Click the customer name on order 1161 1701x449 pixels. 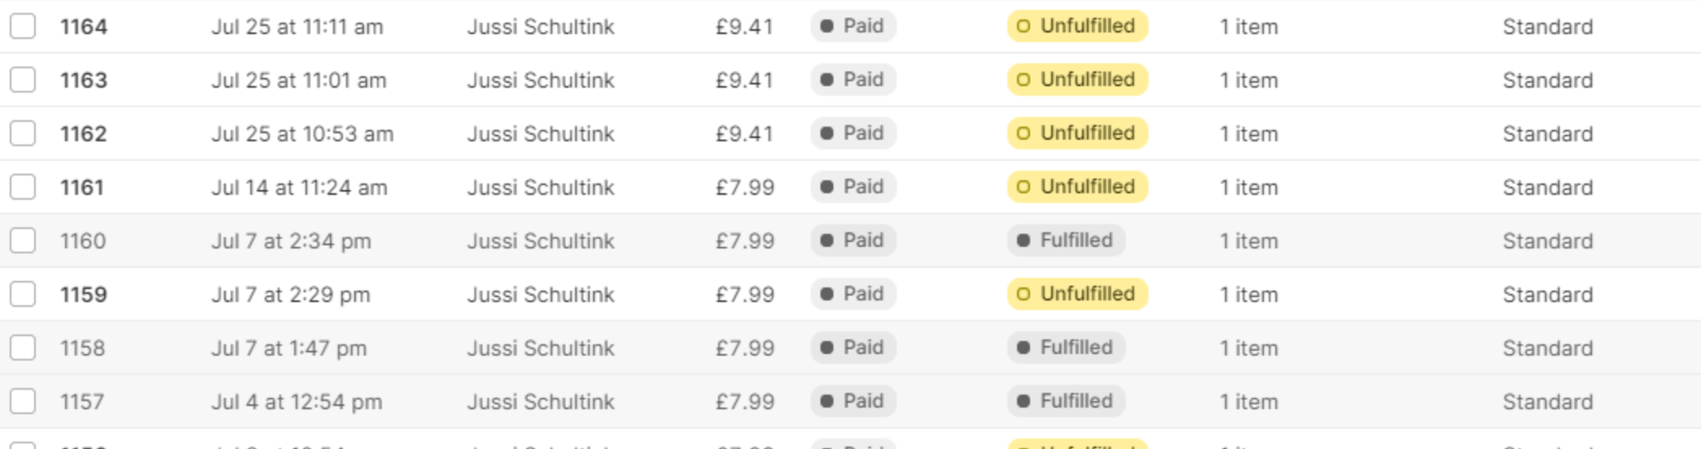pos(541,188)
